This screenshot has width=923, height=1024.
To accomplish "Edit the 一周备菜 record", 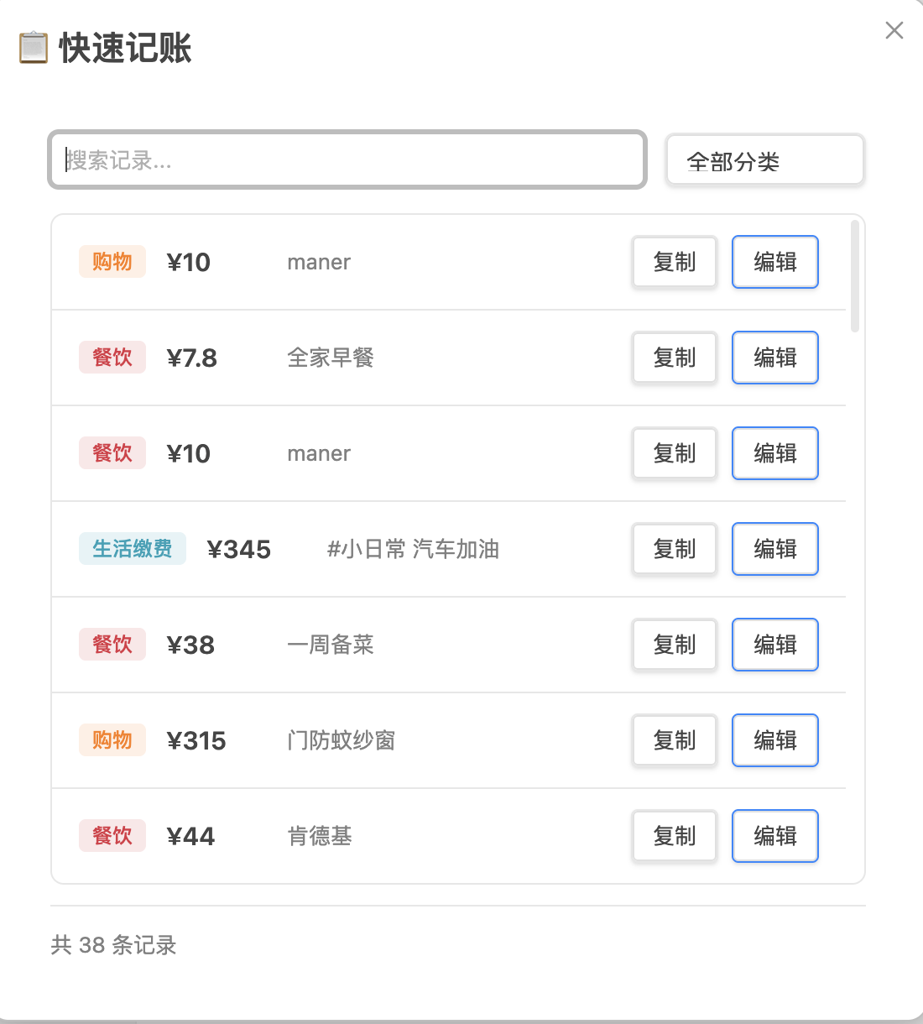I will (774, 645).
